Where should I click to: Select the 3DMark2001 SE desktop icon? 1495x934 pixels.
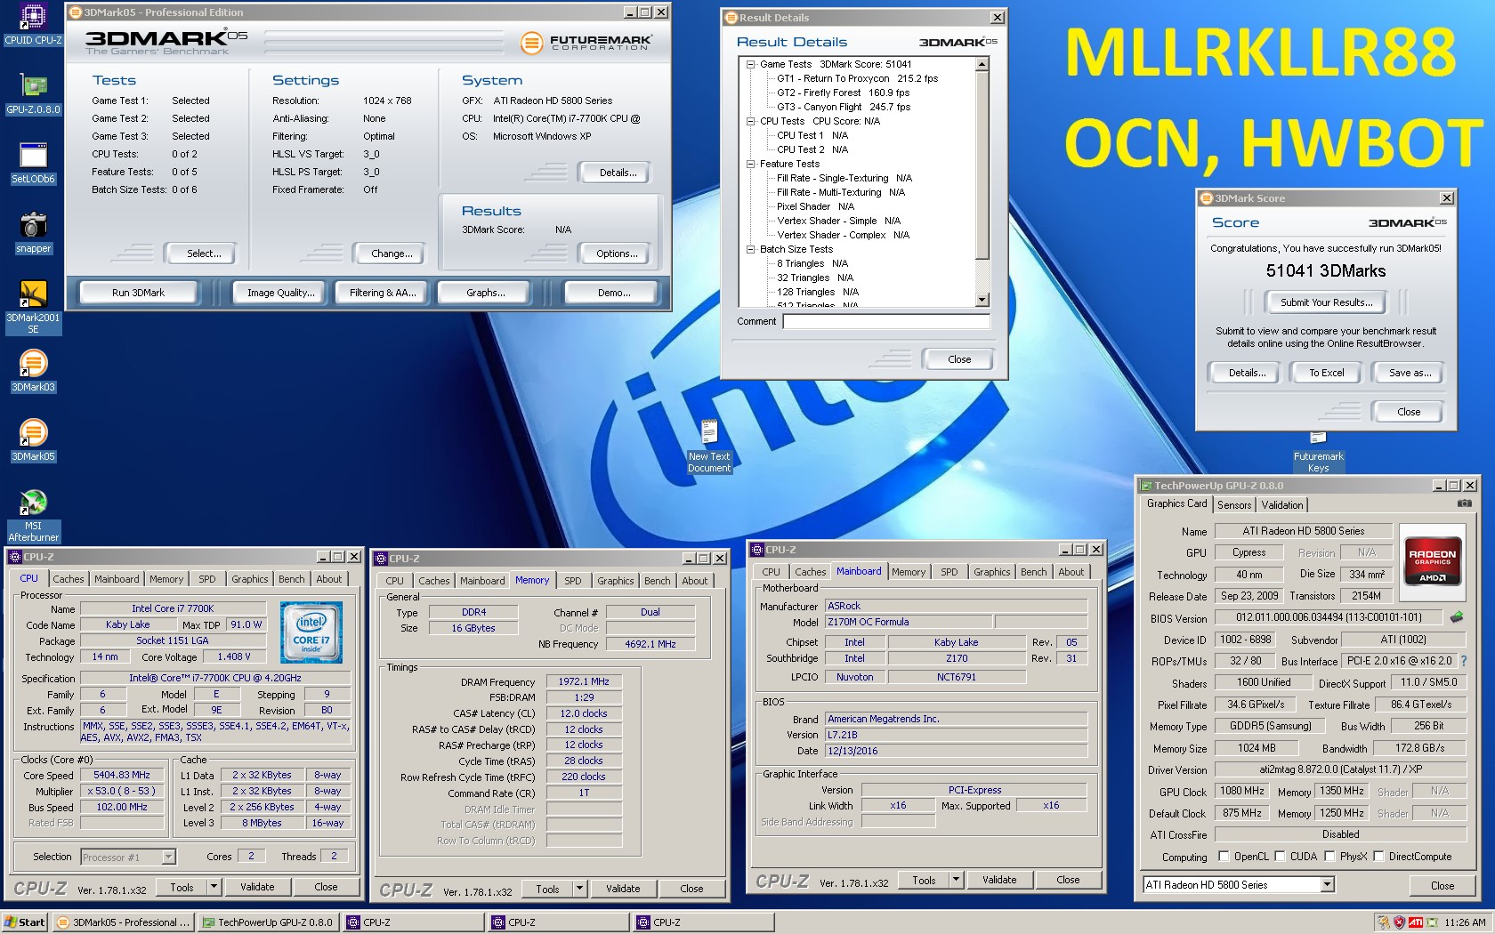click(33, 307)
